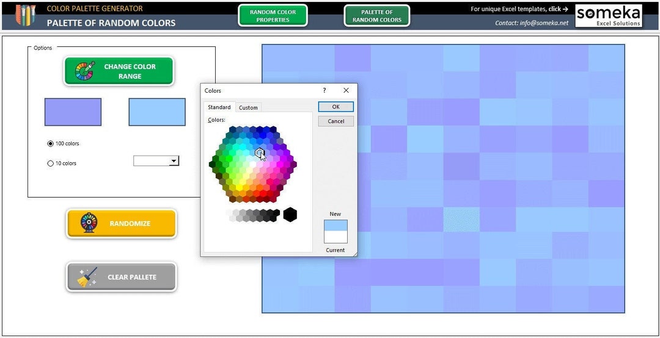The image size is (660, 338).
Task: Click the 'COLOR PALETTE GENERATOR' title text
Action: click(95, 9)
